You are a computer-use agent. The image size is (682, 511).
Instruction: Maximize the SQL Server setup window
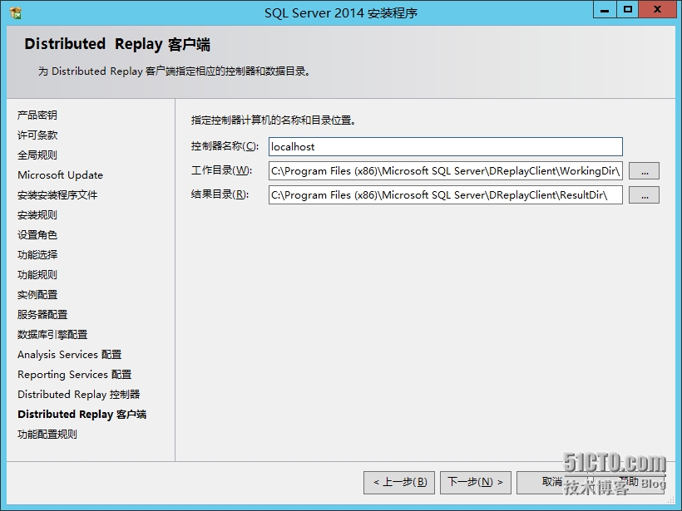coord(628,10)
